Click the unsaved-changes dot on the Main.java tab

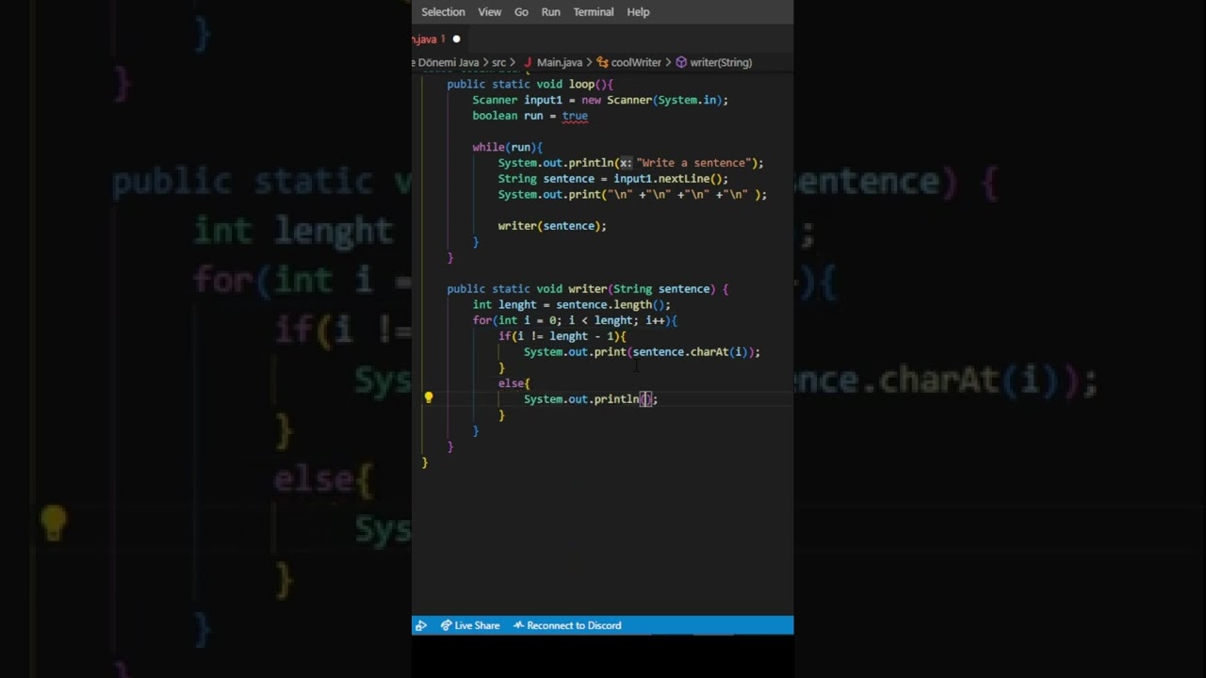[x=456, y=39]
